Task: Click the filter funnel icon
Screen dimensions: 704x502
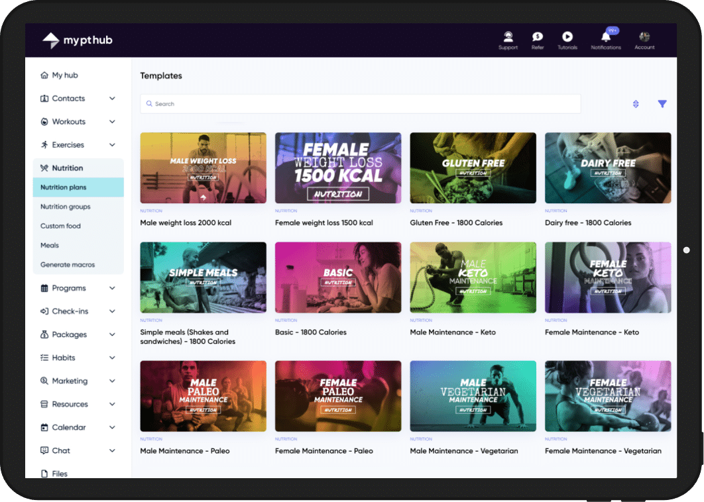Action: (x=662, y=104)
